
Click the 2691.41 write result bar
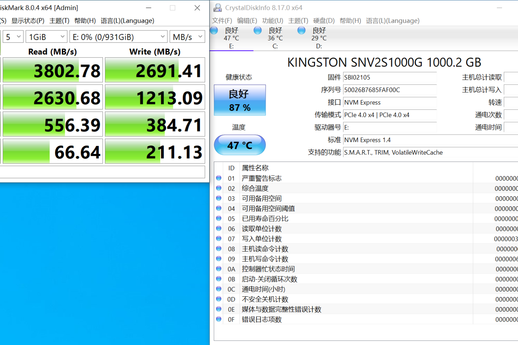point(155,70)
